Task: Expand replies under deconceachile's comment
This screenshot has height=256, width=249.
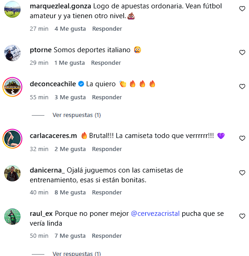Action: click(x=77, y=115)
